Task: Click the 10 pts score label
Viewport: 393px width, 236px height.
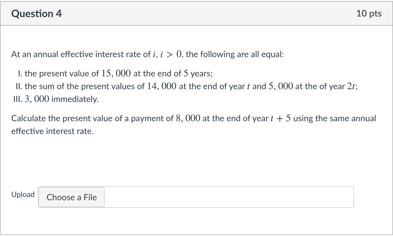Action: (369, 14)
